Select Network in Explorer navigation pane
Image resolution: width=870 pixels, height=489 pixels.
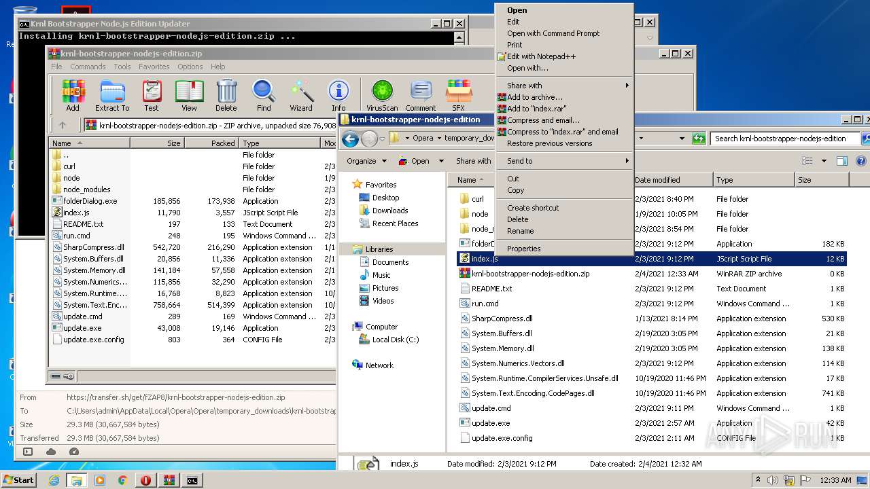[379, 365]
